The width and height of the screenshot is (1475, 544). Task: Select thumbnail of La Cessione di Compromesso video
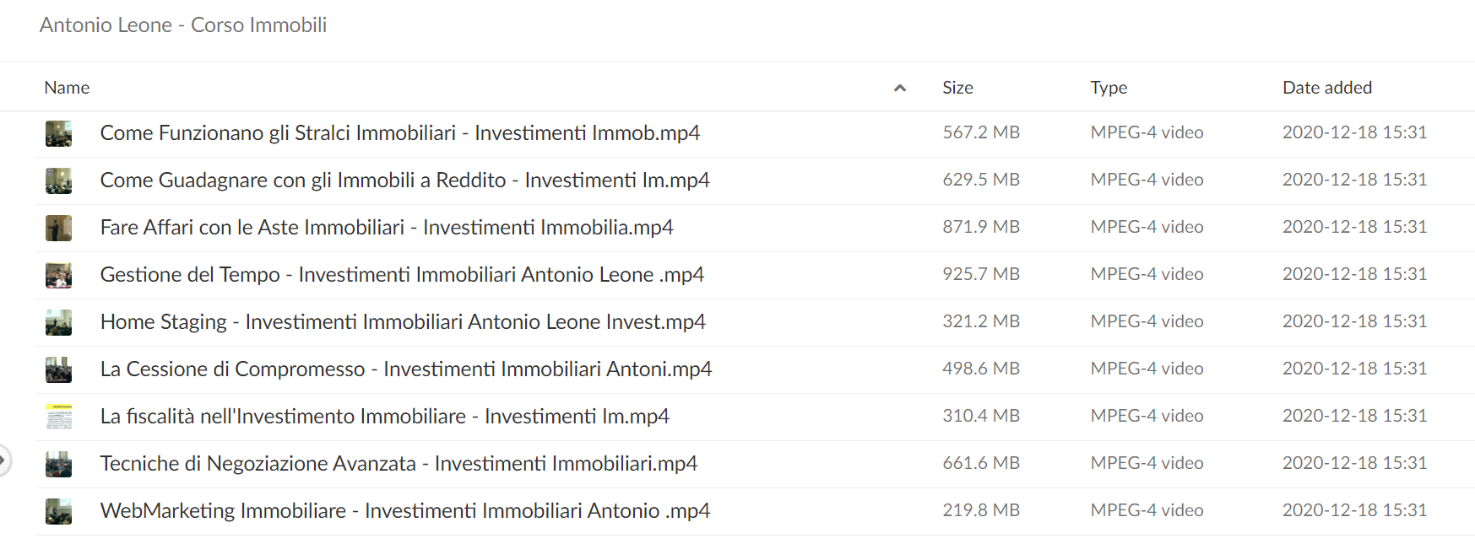(x=58, y=369)
